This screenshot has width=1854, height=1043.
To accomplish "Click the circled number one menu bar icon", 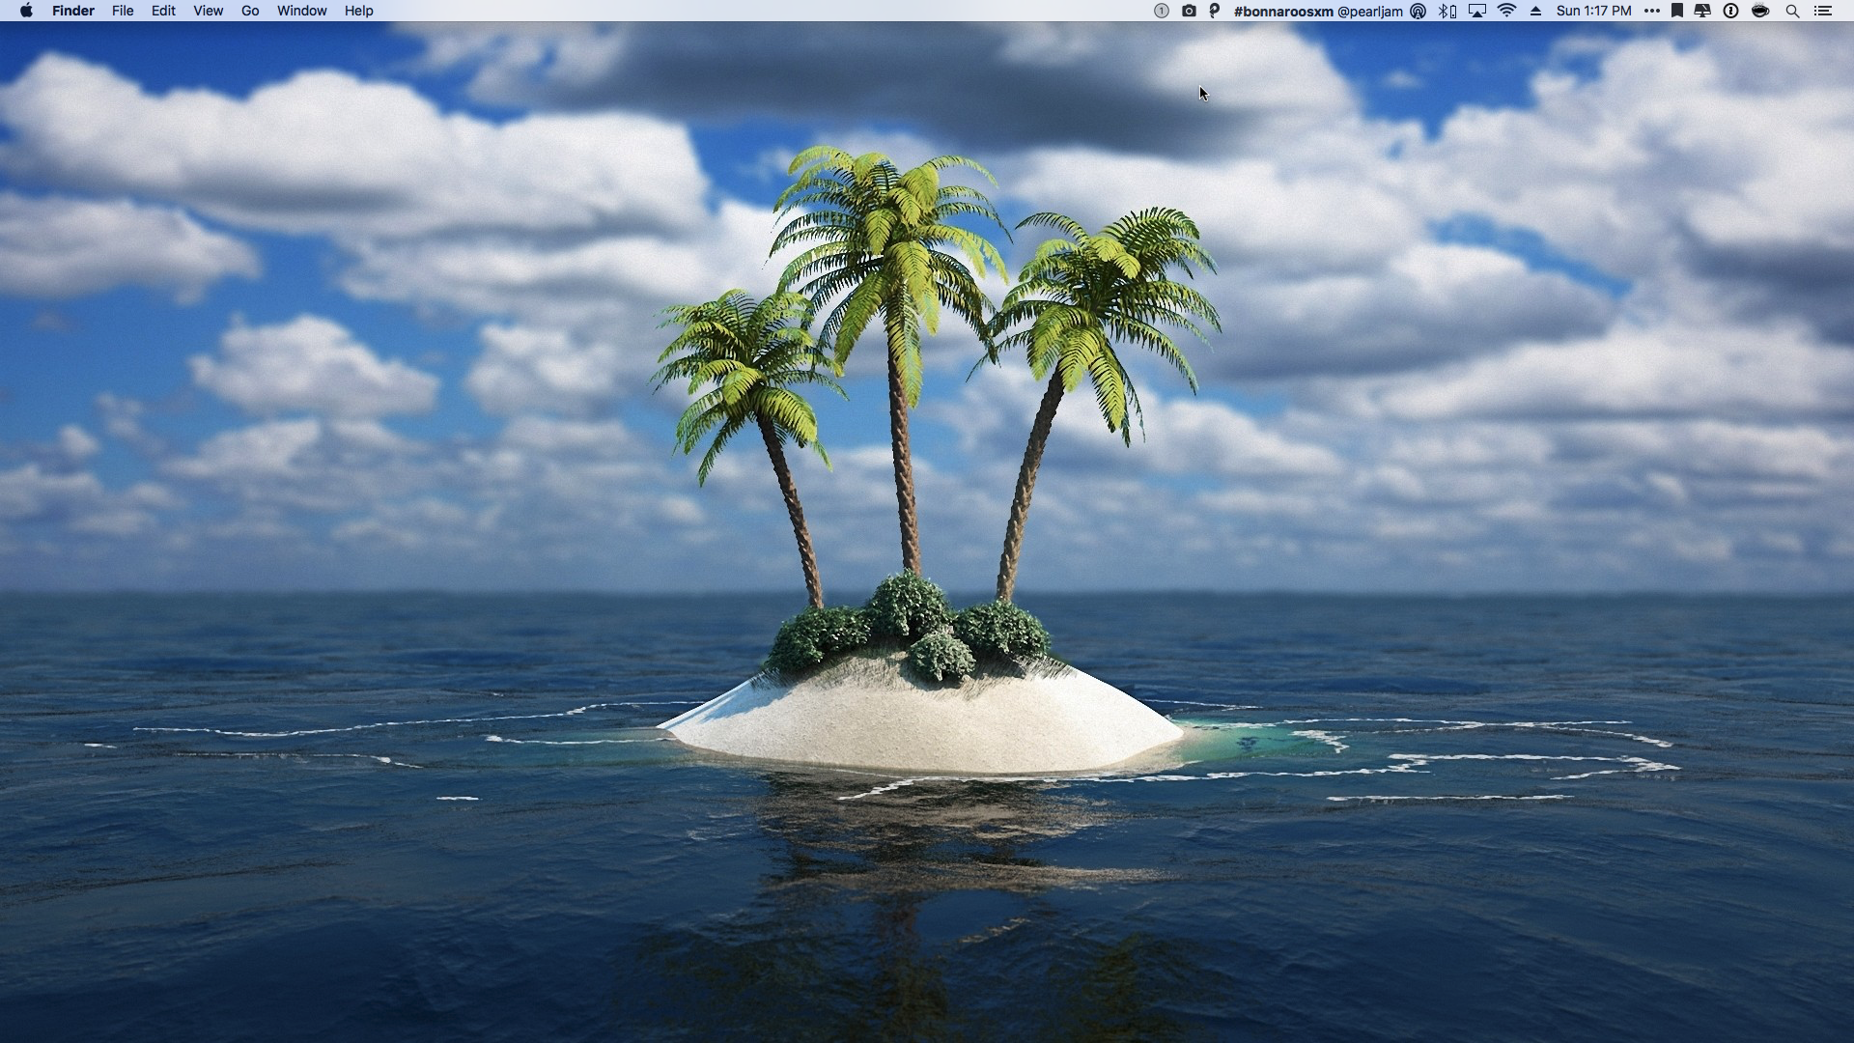I will (x=1162, y=11).
